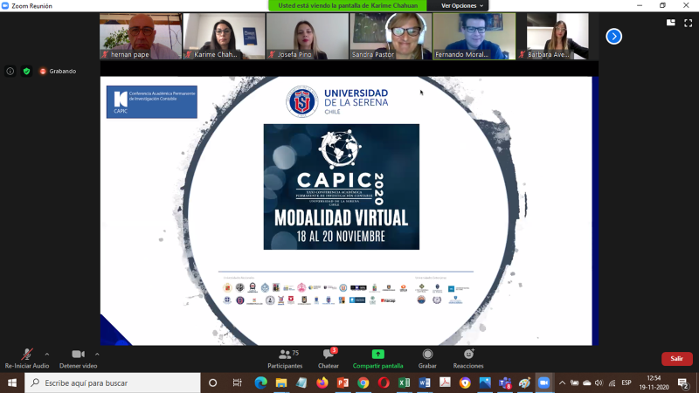Show next participants with the blue arrow
This screenshot has height=393, width=699.
tap(614, 37)
